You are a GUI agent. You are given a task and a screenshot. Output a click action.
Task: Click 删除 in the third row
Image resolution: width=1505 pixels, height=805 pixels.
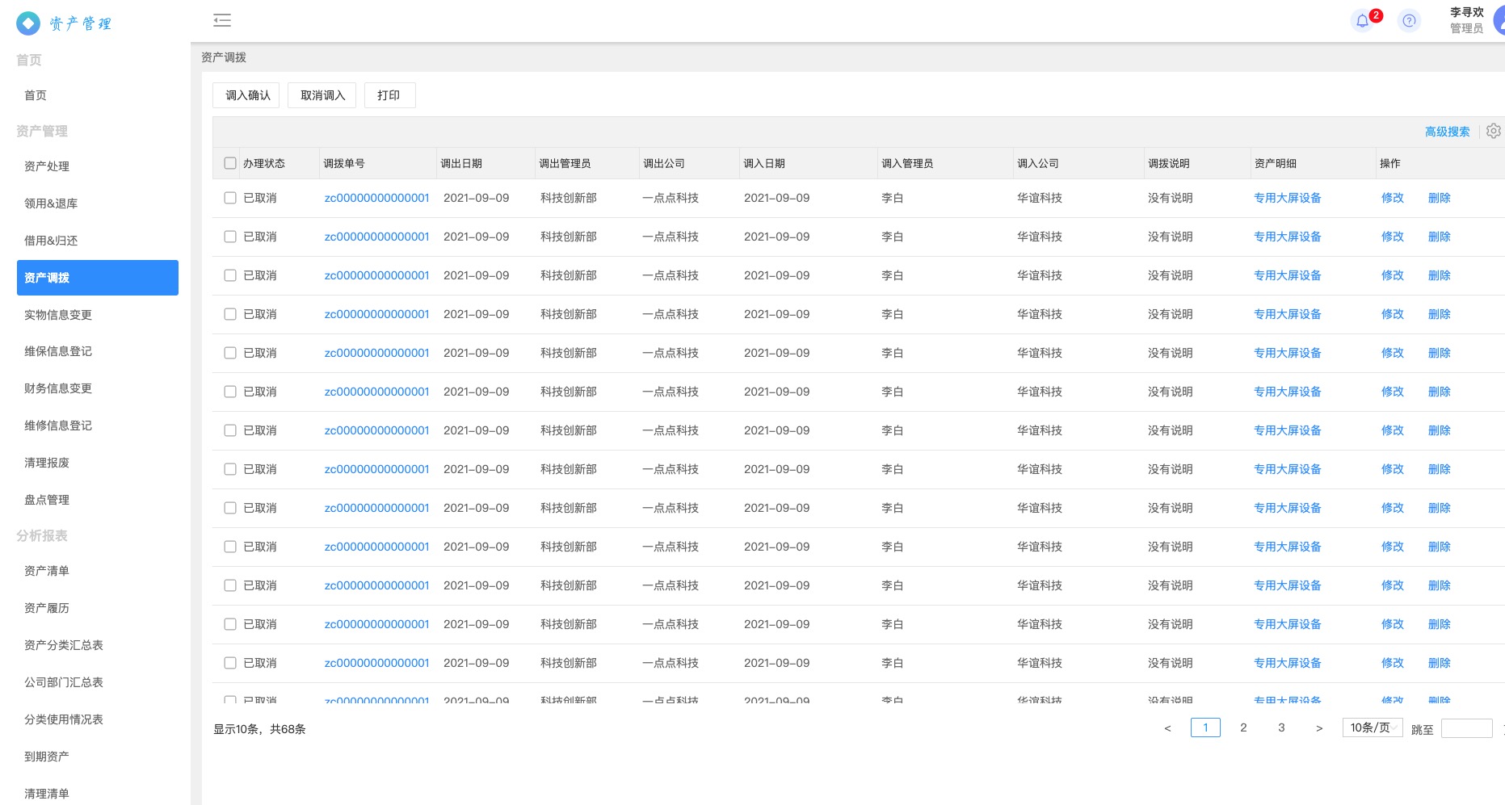(x=1440, y=275)
